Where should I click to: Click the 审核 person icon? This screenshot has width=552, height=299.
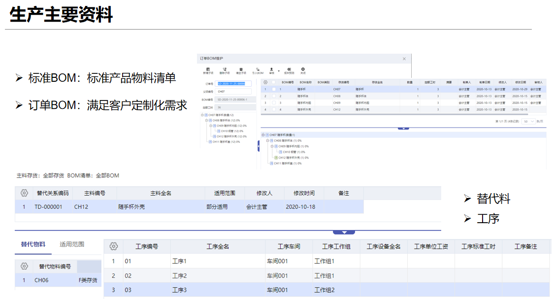(271, 69)
